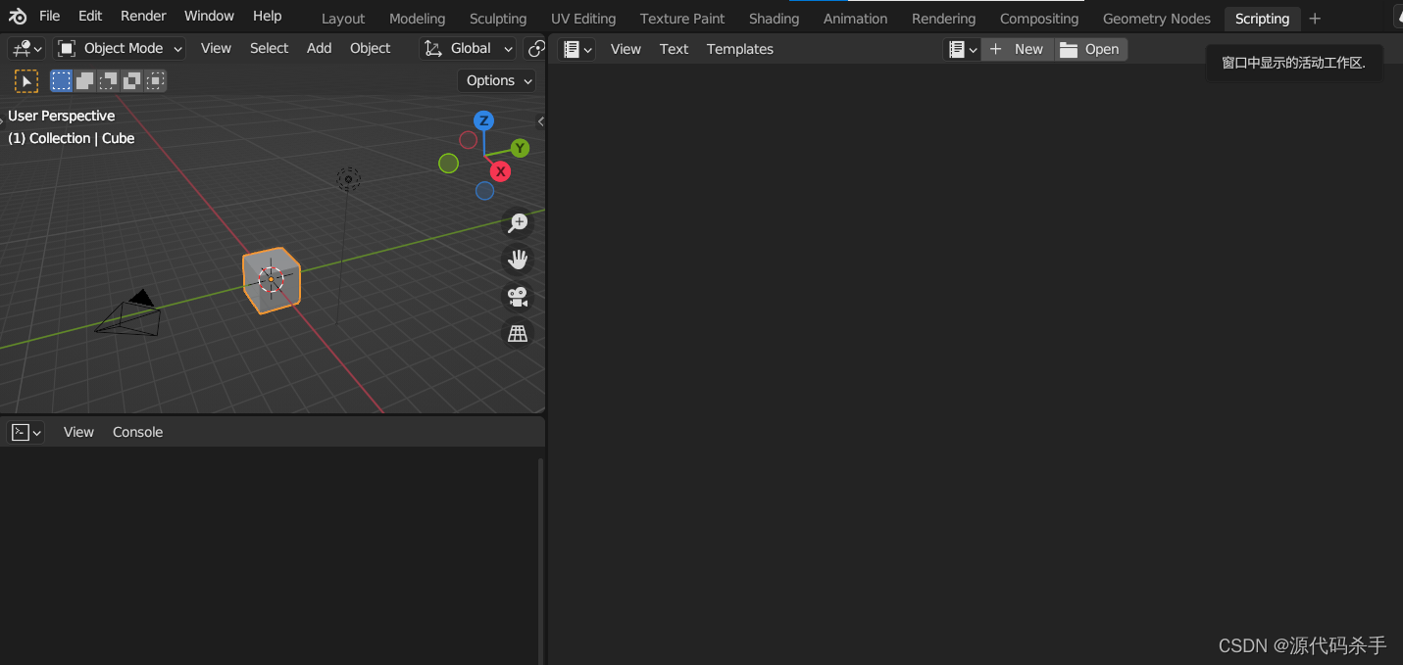Click the X axis on the gizmo
Screen dimensions: 1403x665
(501, 171)
